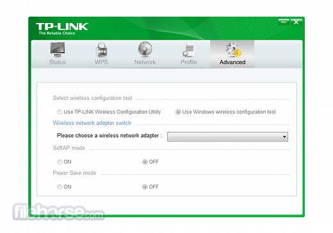Click the Network globe icon
This screenshot has width=333, height=233.
coord(145,49)
